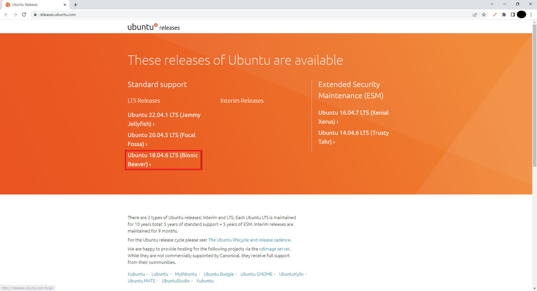Open the profile avatar menu

(x=522, y=15)
